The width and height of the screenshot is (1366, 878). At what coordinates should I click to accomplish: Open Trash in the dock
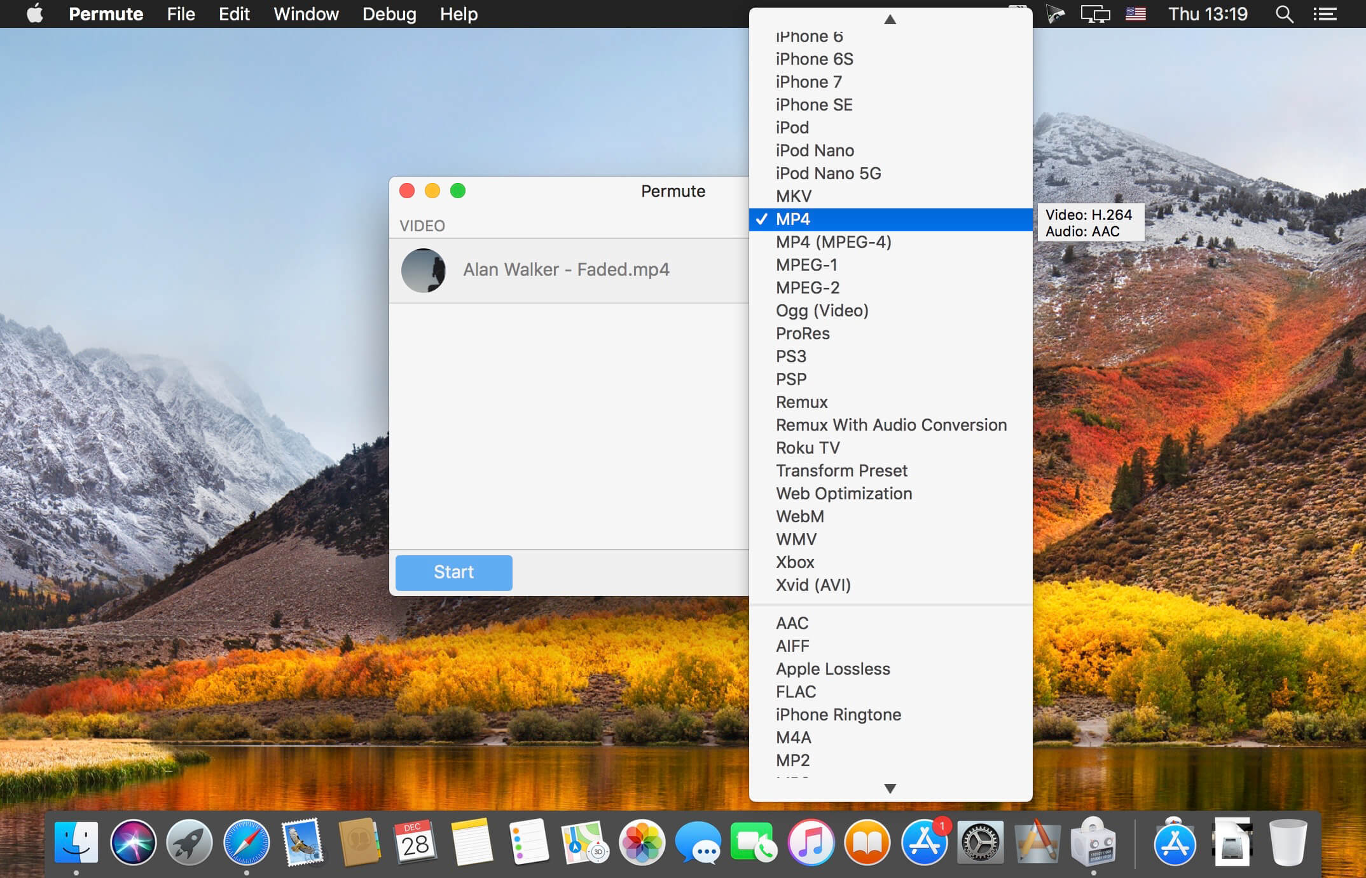coord(1288,843)
